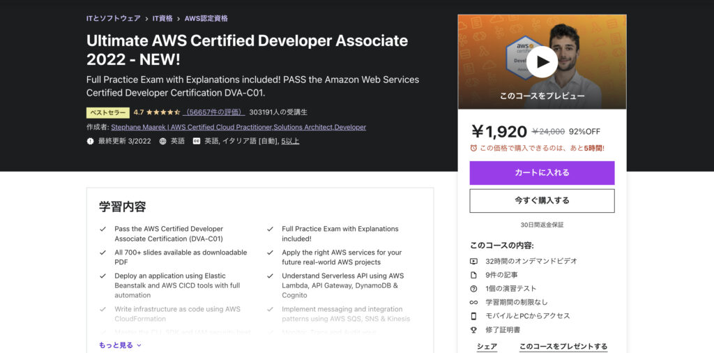The height and width of the screenshot is (353, 714).
Task: Open the AWS認定資格 breadcrumb link
Action: [x=206, y=19]
